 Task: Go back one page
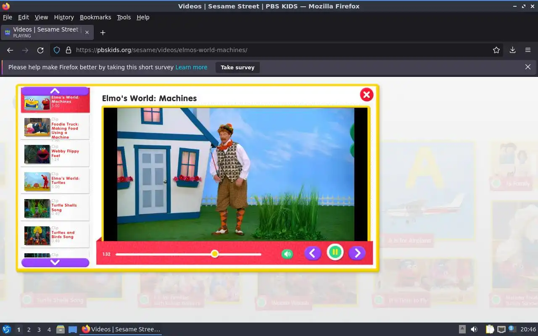(10, 50)
